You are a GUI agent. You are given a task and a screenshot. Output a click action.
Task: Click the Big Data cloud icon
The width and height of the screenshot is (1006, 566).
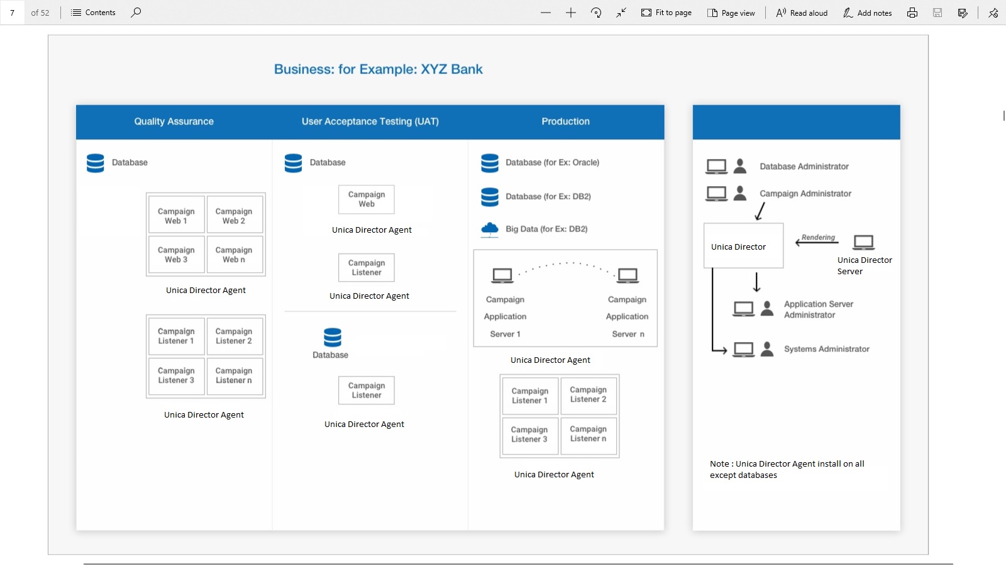tap(489, 230)
